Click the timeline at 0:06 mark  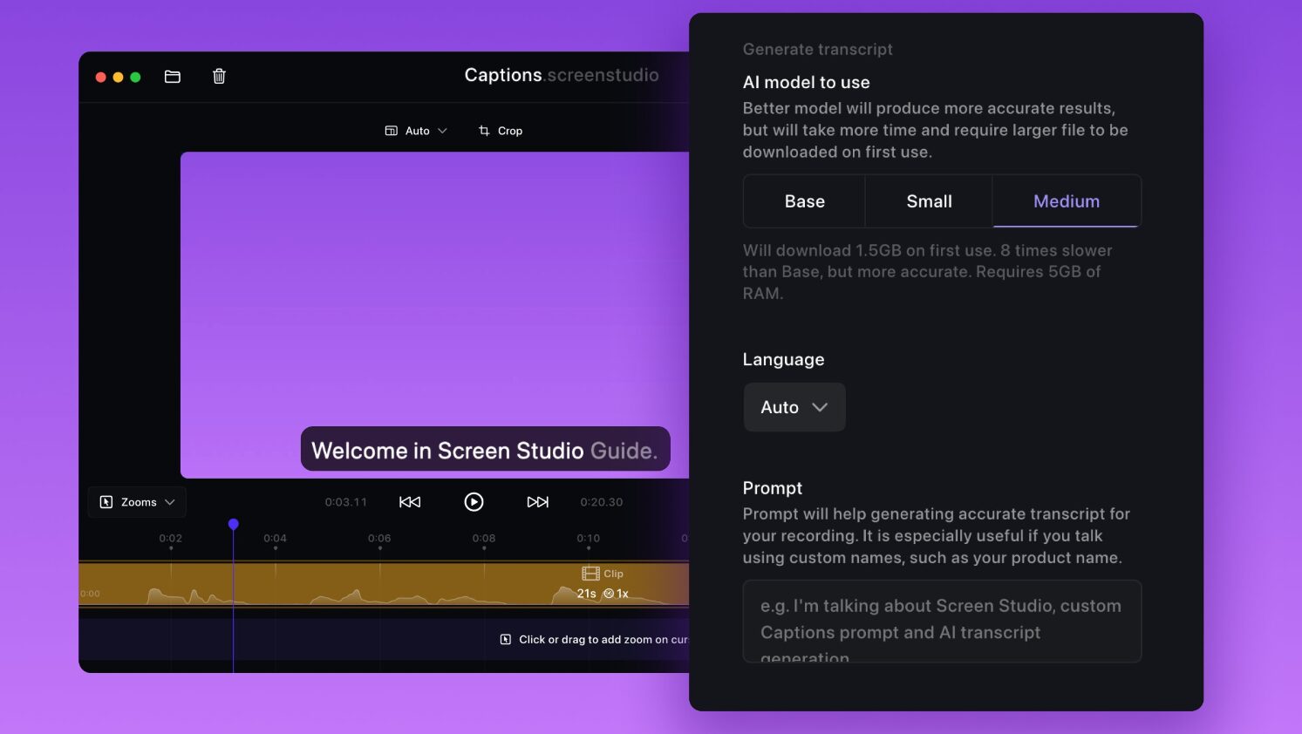coord(379,540)
